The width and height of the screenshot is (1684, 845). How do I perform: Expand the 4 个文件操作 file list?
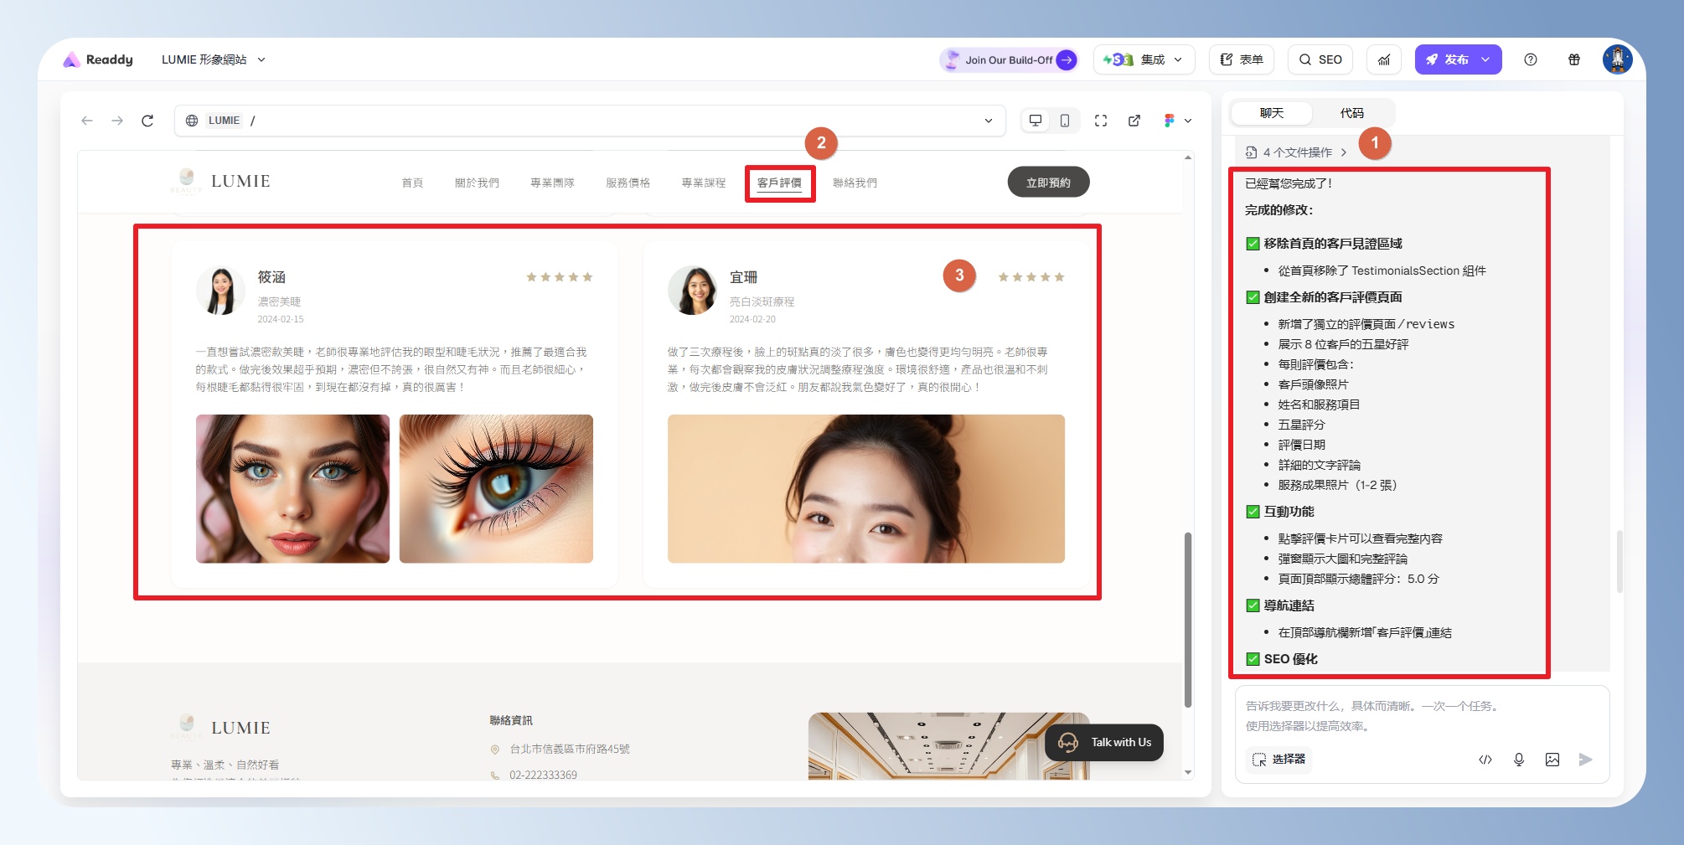1297,152
